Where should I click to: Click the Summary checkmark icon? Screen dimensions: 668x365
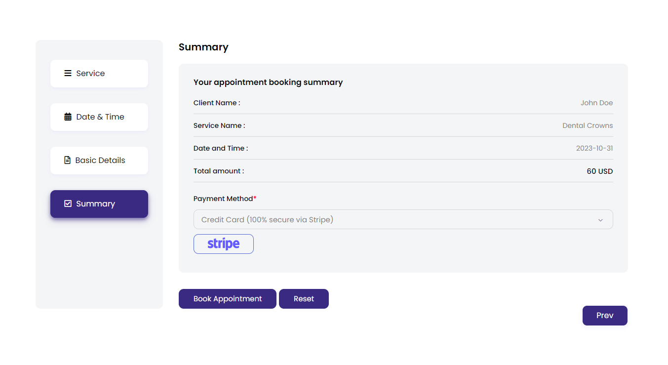(x=68, y=204)
